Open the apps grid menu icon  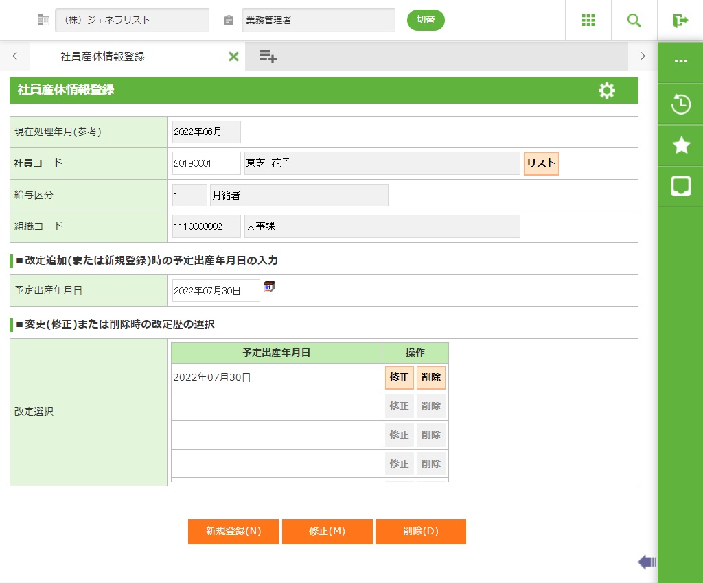tap(588, 21)
